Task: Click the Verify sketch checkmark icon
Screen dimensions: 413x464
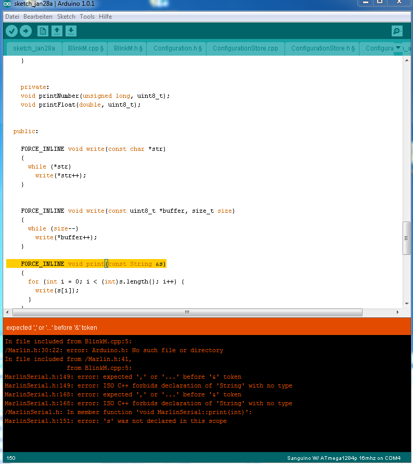Action: 11,31
